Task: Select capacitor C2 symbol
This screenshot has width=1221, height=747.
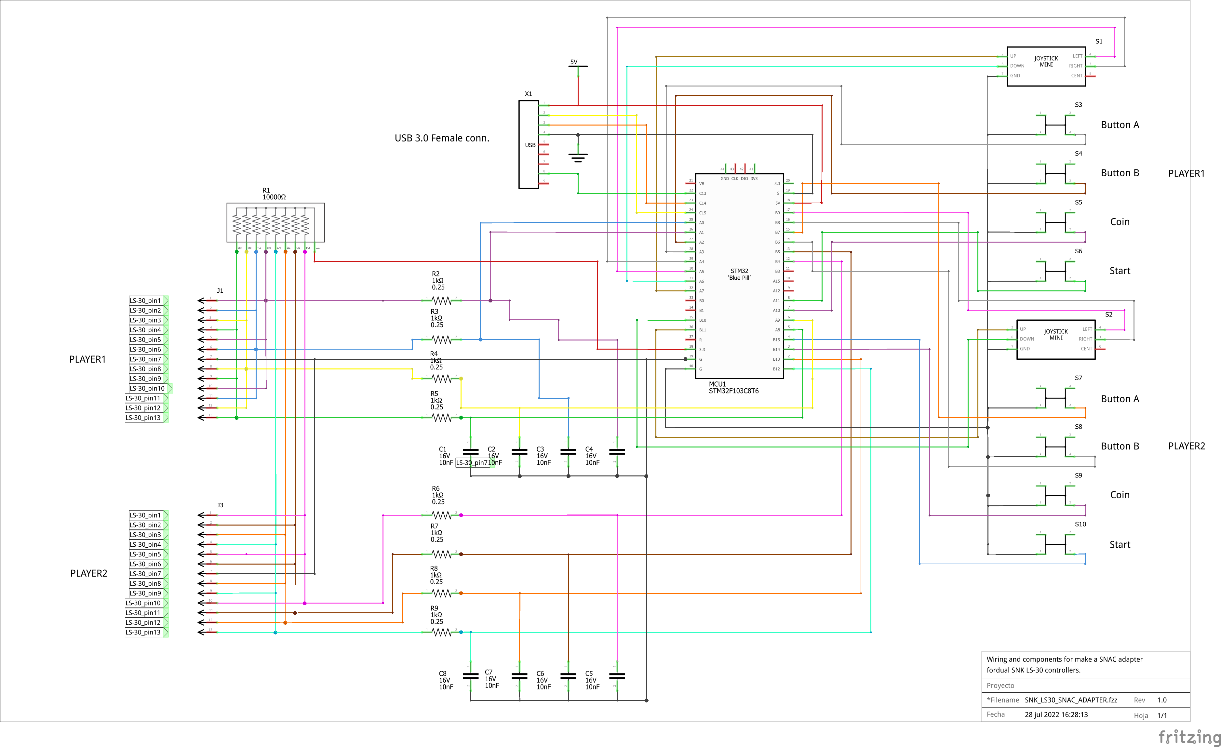Action: (519, 451)
